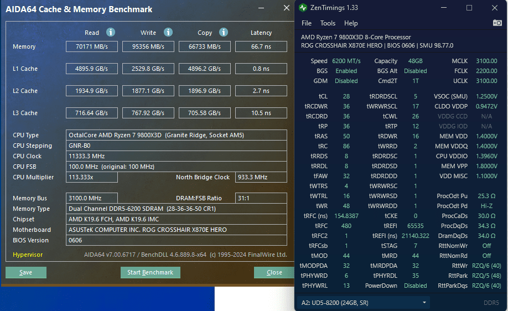Click the L1 Cache read value 4895.9 GB/s
This screenshot has height=311, width=508.
pos(92,69)
